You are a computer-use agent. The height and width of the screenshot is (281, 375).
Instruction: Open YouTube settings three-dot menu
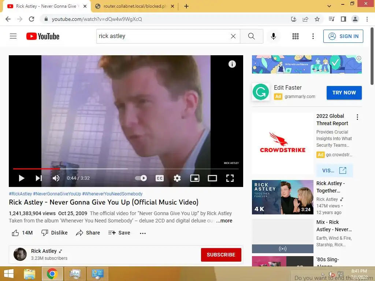(313, 36)
